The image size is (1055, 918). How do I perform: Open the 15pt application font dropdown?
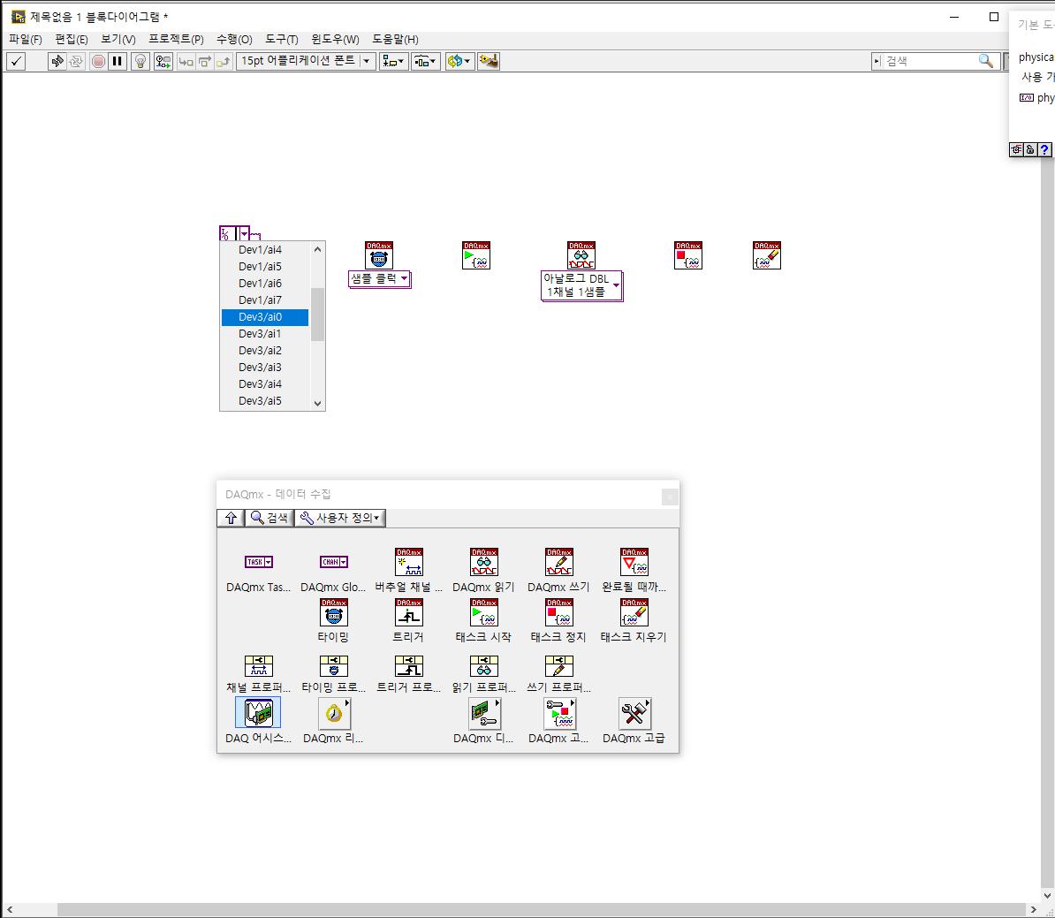(x=306, y=61)
